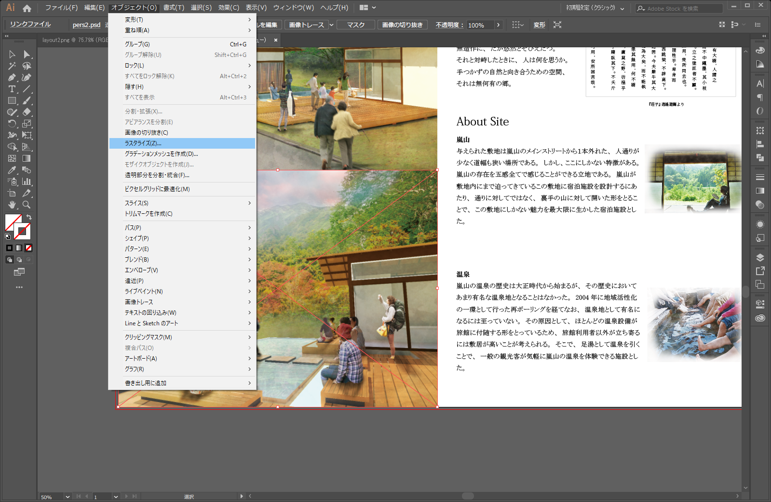Open the Layers panel icon
Image resolution: width=771 pixels, height=502 pixels.
pyautogui.click(x=760, y=257)
